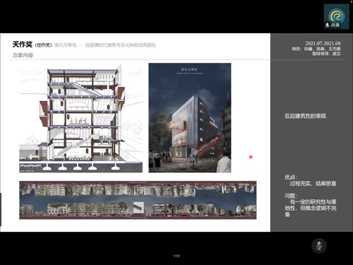Click the orange indicator dot at top-right corner
The image size is (353, 265).
tap(352, 1)
